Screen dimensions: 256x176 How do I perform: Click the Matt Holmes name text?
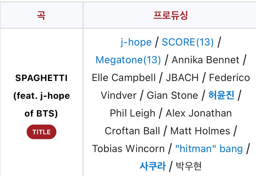[200, 131]
